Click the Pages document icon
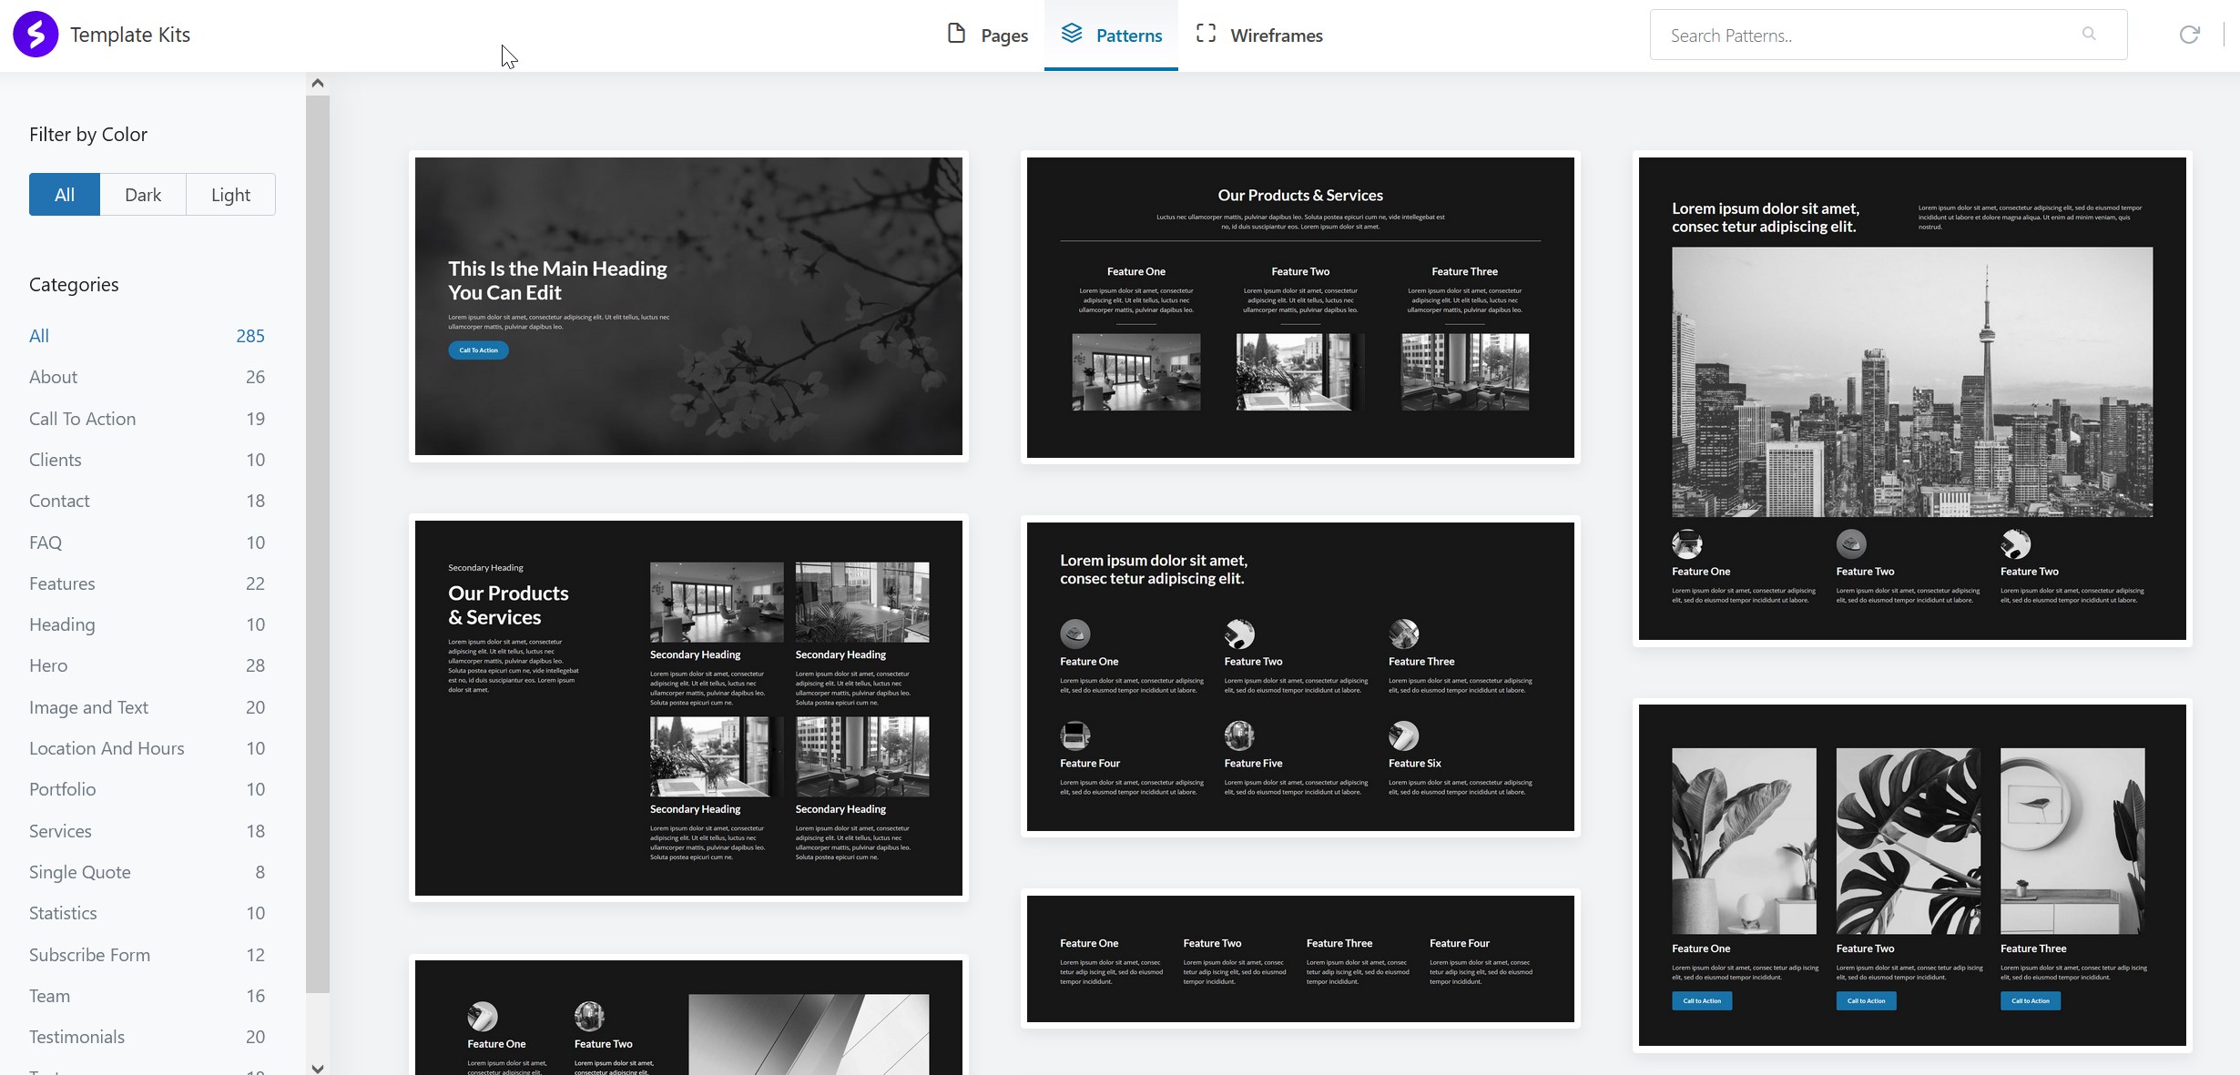2240x1075 pixels. [x=956, y=34]
